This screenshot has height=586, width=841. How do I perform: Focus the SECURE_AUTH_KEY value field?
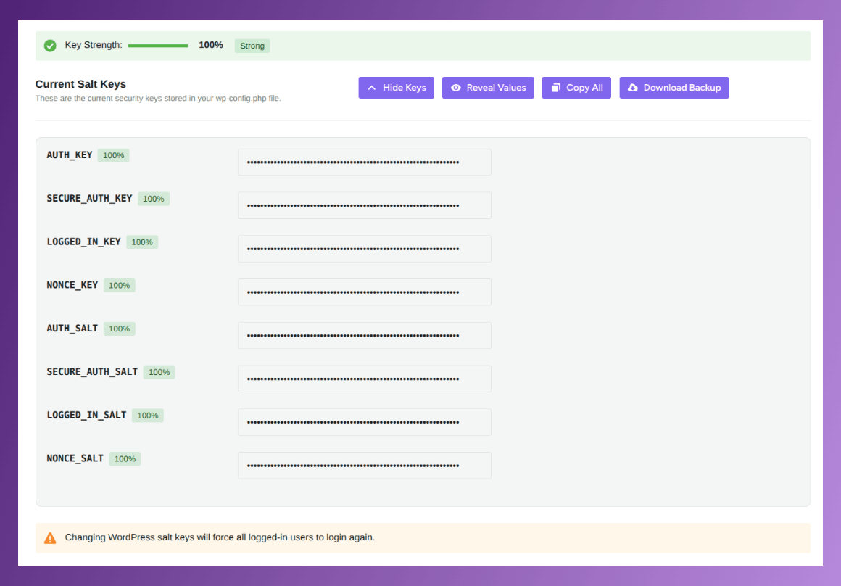365,205
